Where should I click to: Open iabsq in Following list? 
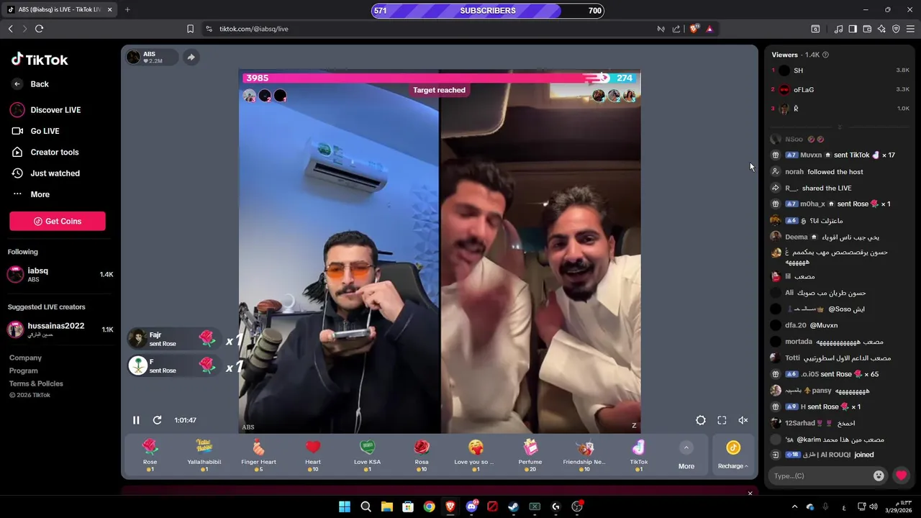(60, 274)
